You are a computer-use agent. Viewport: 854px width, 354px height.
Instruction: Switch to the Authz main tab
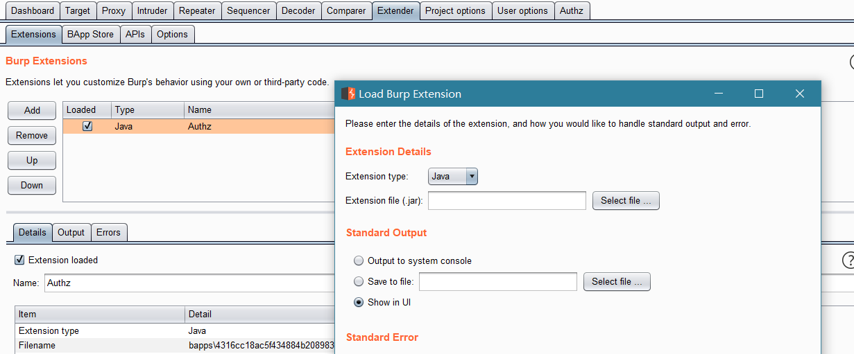coord(572,10)
